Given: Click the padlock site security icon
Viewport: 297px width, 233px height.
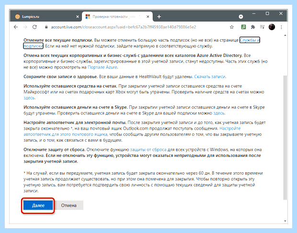Looking at the screenshot, I should 46,27.
